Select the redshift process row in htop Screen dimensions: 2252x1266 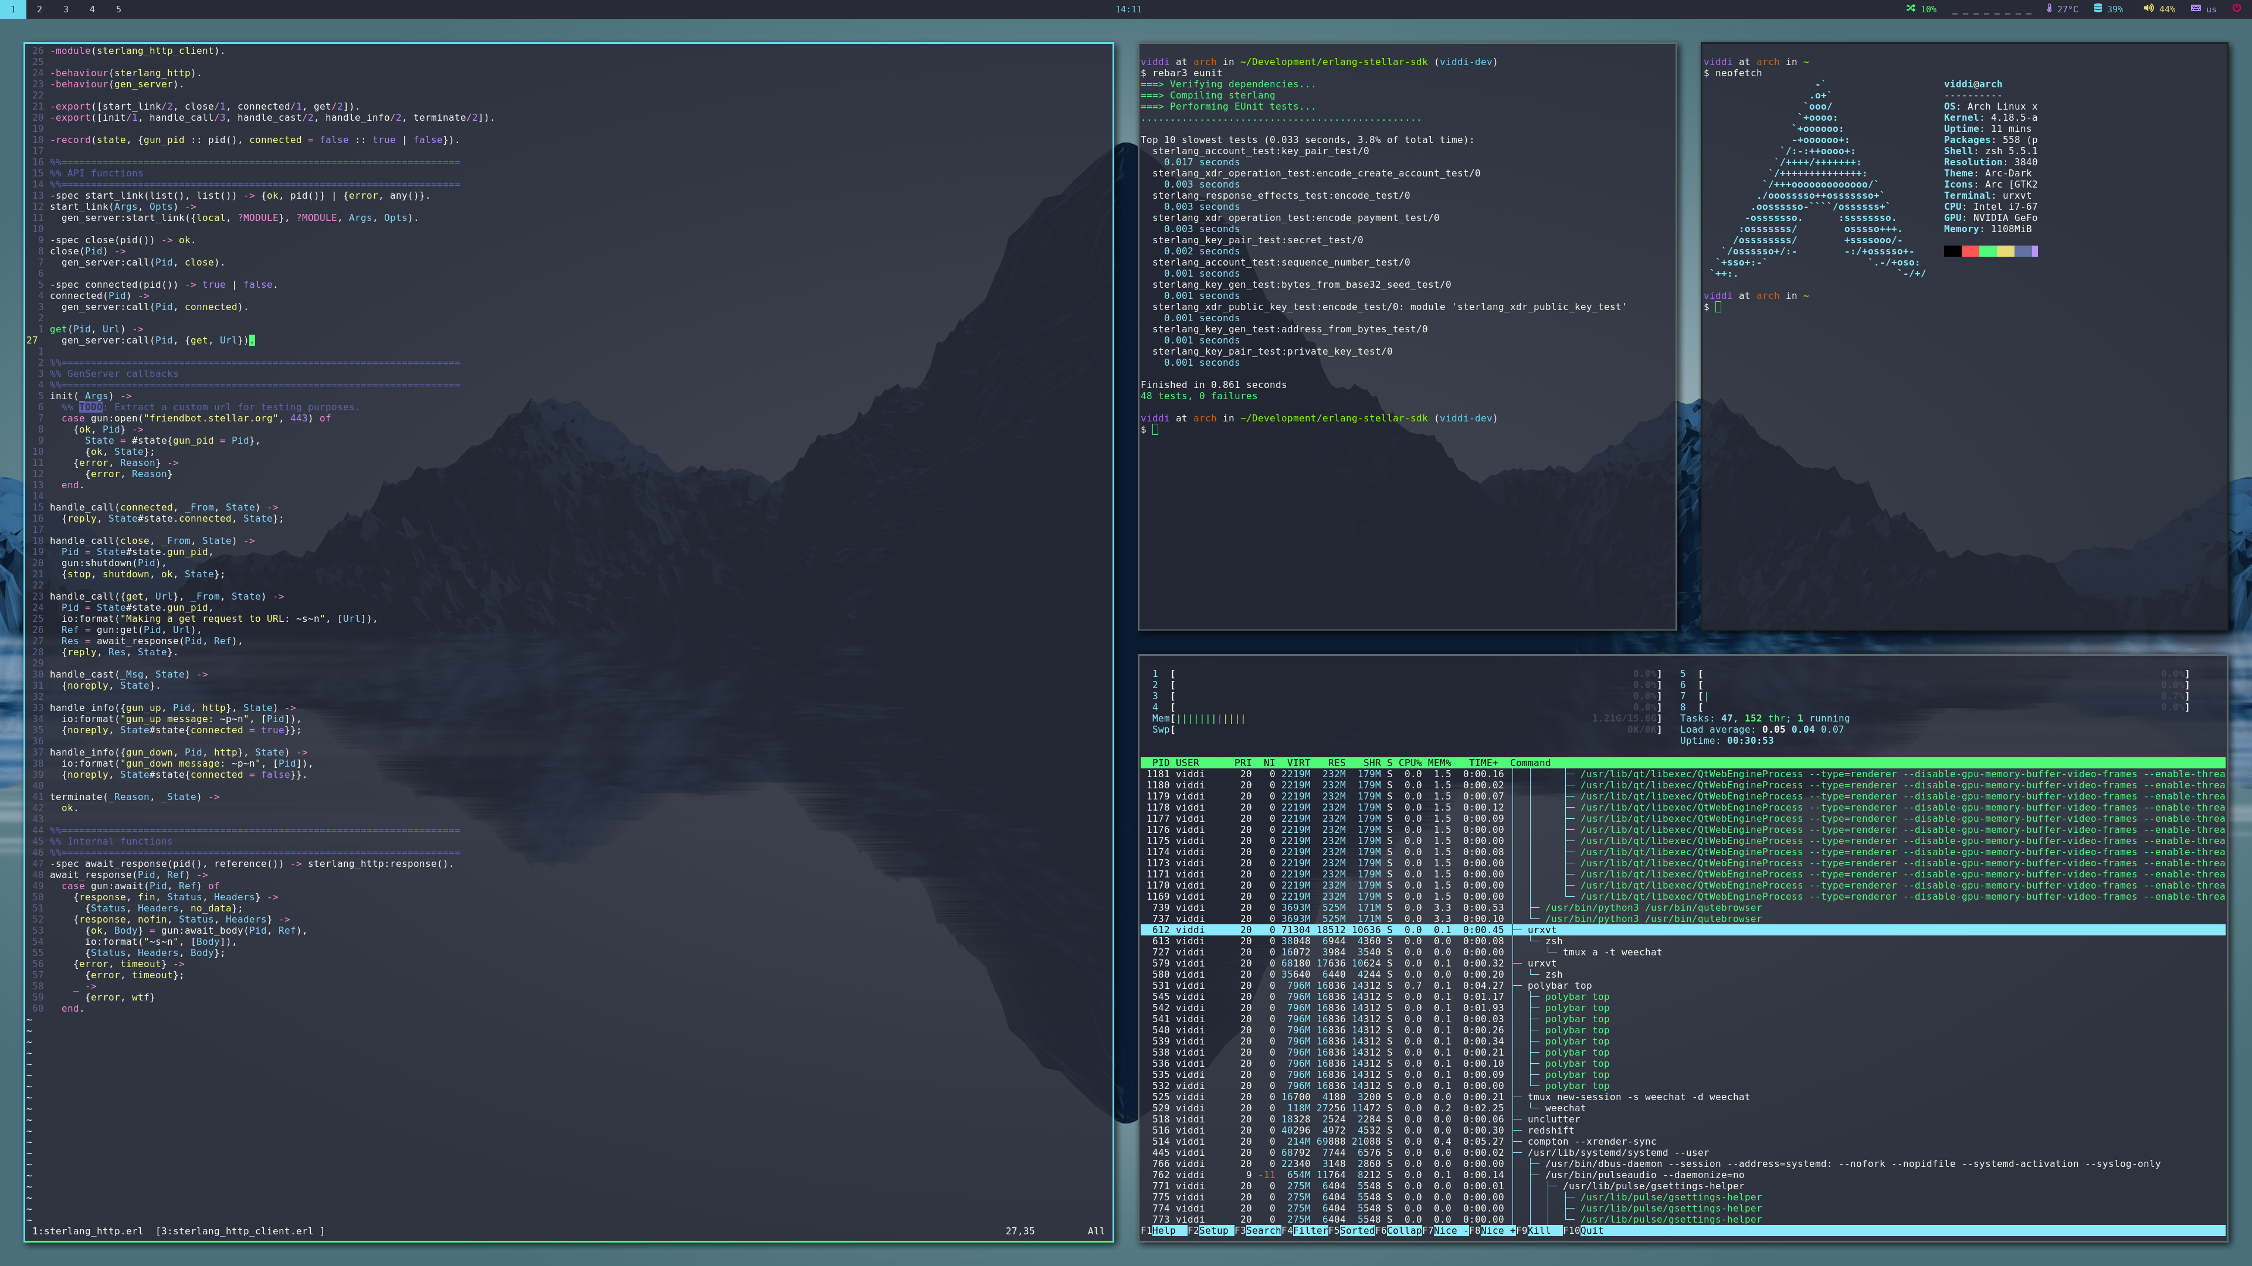click(x=1682, y=1129)
